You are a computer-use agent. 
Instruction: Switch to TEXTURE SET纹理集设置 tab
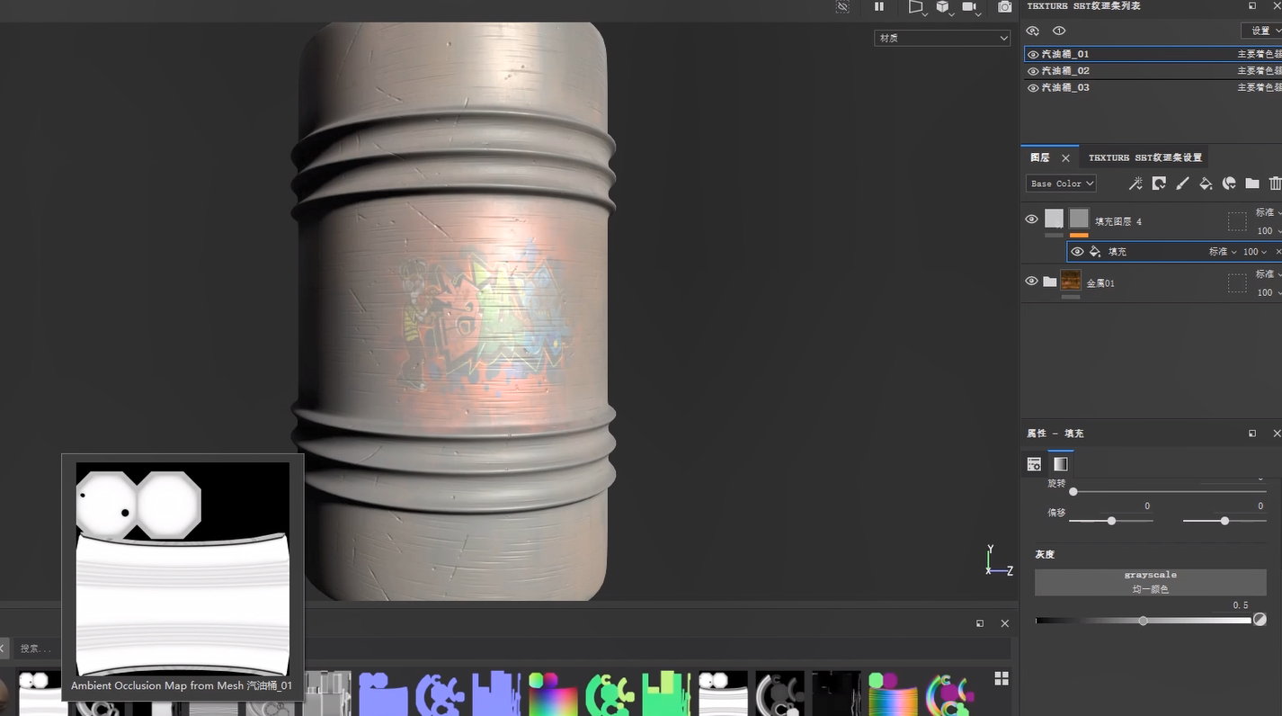[x=1144, y=157]
